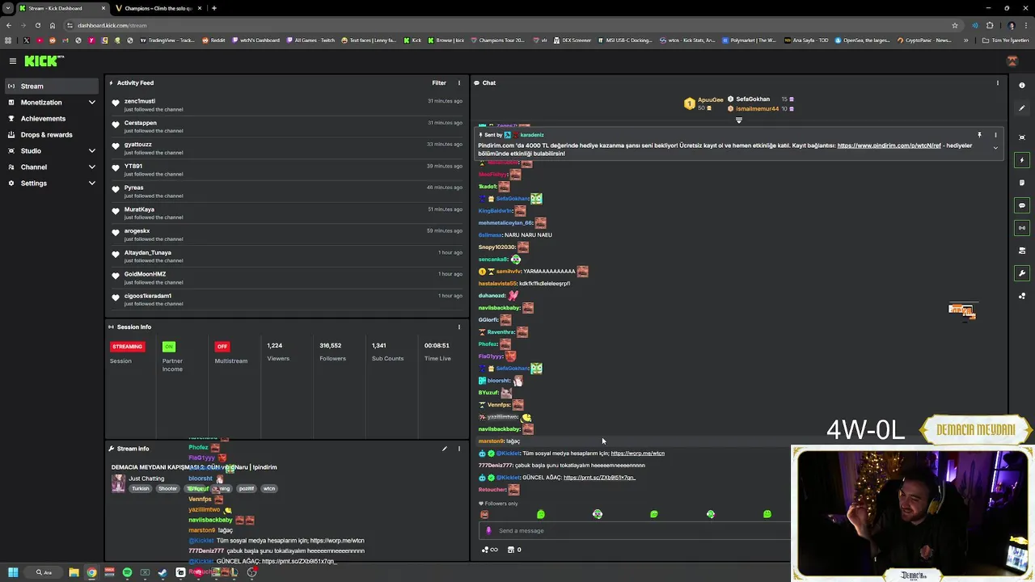Toggle the Multistream OFF badge

coord(222,347)
